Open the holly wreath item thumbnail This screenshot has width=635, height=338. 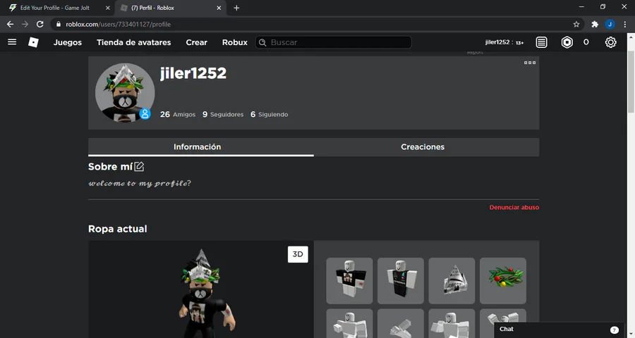(503, 280)
